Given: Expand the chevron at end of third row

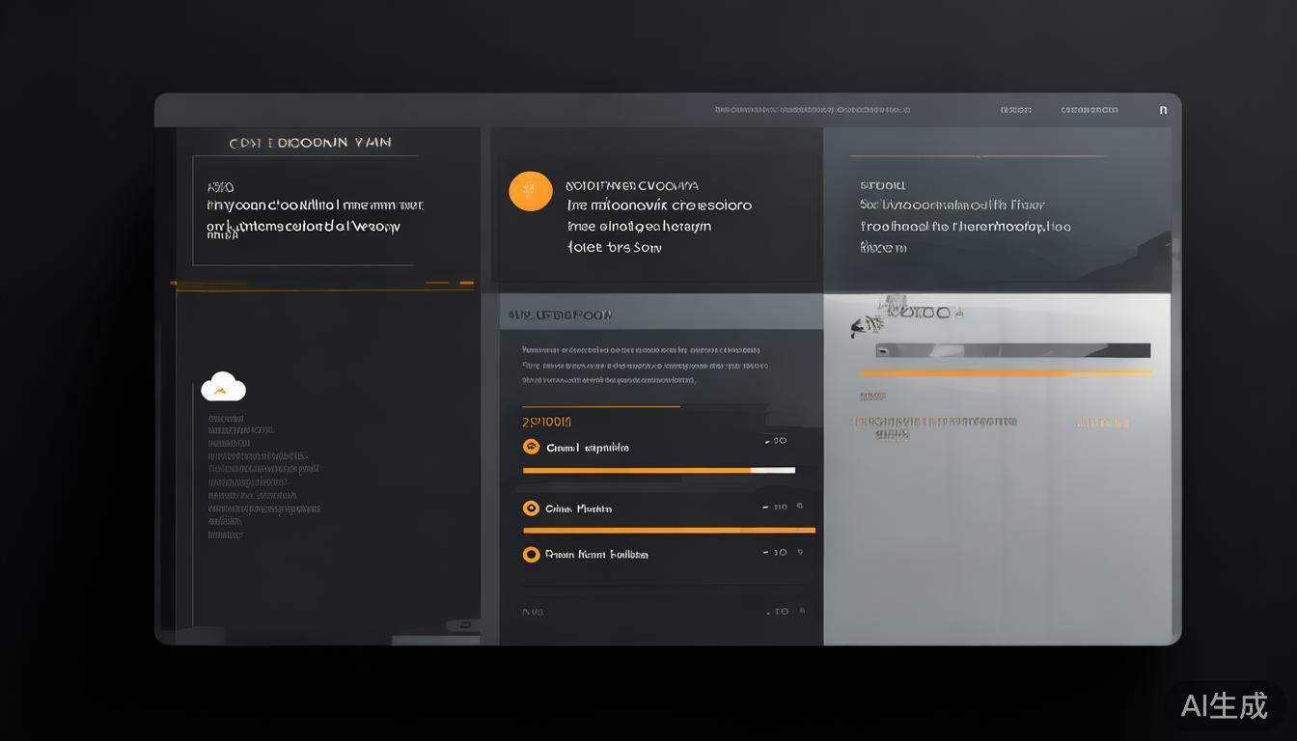Looking at the screenshot, I should [800, 553].
